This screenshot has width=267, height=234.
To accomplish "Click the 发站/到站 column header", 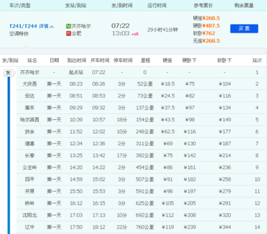I will [x=76, y=5].
